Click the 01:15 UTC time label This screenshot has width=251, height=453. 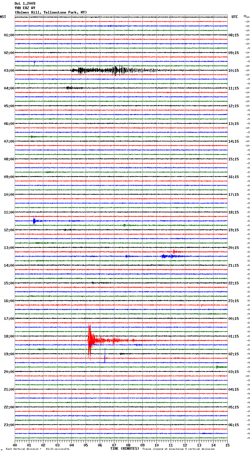point(234,336)
